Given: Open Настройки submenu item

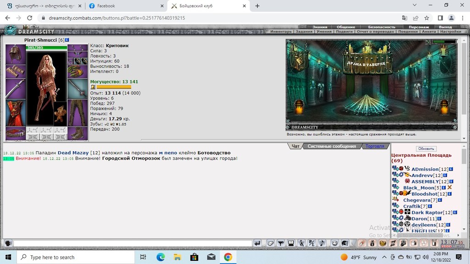Looking at the screenshot, I should coord(451,32).
